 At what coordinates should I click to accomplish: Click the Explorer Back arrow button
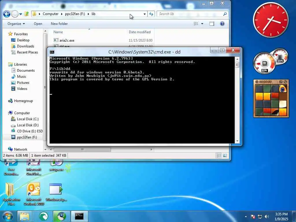tap(7, 14)
